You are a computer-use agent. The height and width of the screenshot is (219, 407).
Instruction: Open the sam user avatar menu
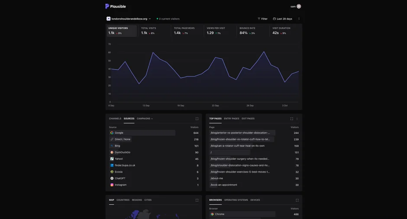(299, 6)
